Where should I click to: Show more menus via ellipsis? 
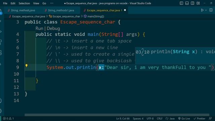tap(52, 3)
